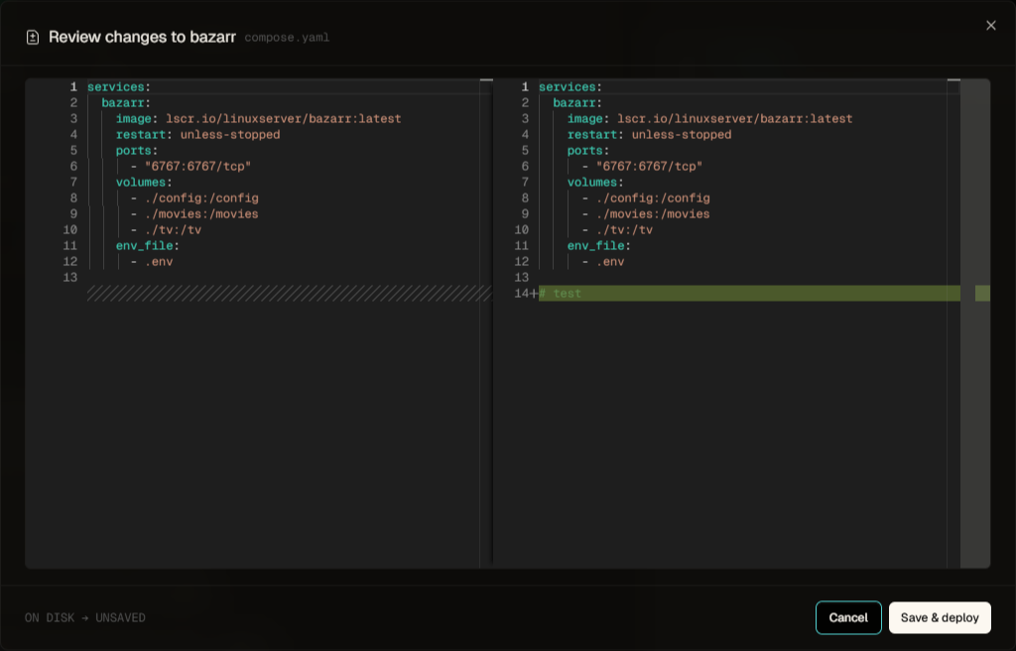This screenshot has width=1016, height=651.
Task: Click the compose.yaml filename label
Action: (287, 38)
